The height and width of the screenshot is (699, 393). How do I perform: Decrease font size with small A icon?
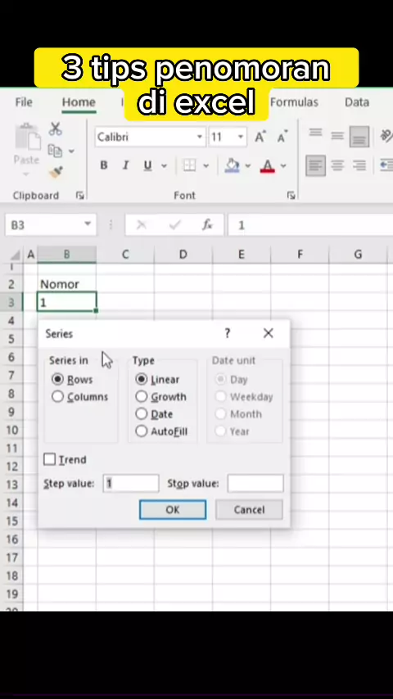(282, 137)
